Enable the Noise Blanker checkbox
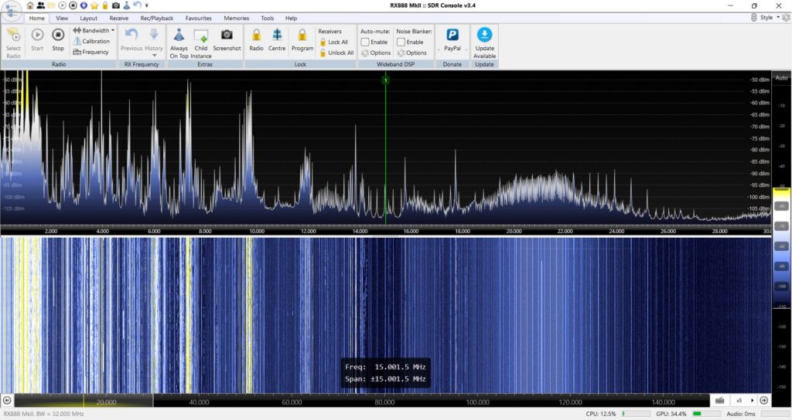 point(401,42)
